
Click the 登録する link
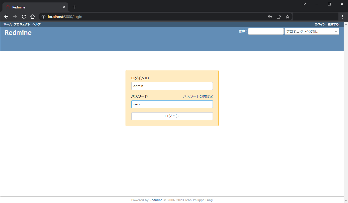tap(333, 24)
